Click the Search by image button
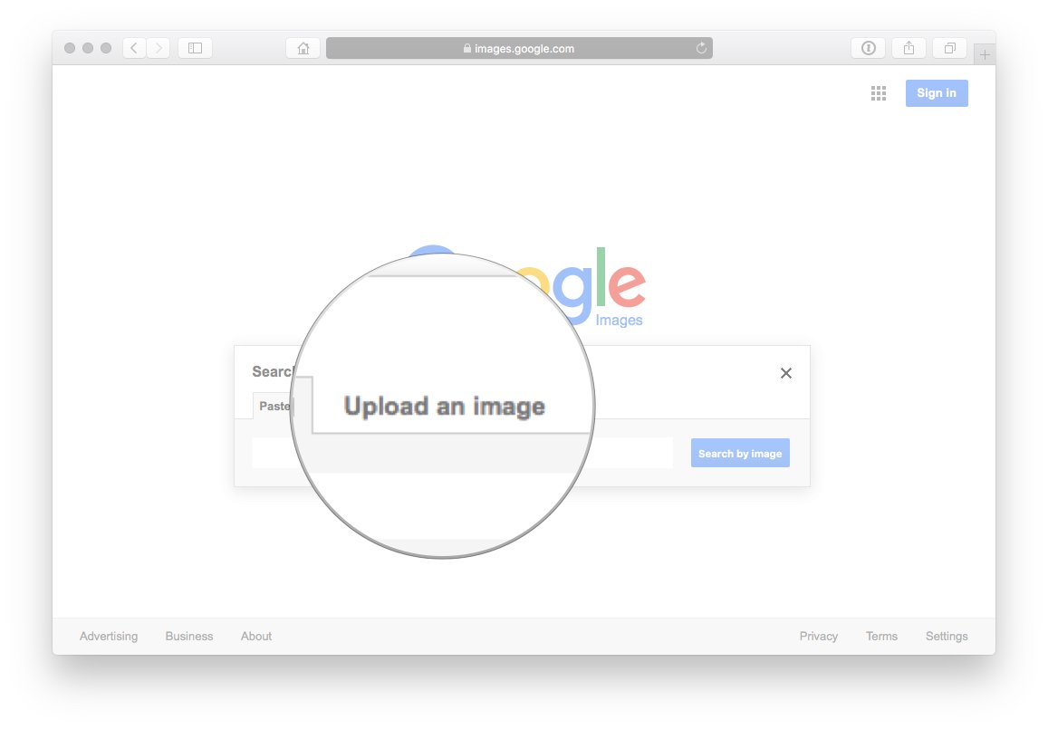 739,453
